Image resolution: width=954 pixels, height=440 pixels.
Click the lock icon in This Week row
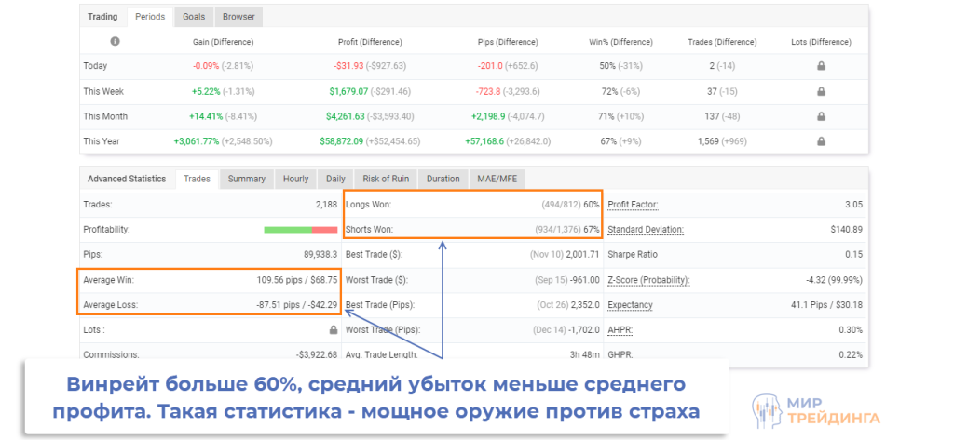(x=821, y=91)
